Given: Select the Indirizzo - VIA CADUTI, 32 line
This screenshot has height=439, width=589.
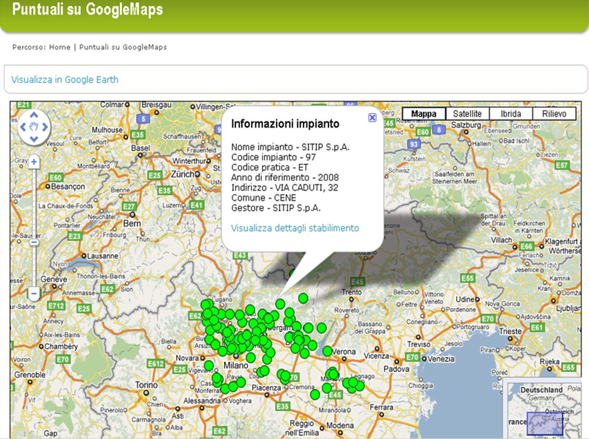Looking at the screenshot, I should [x=284, y=187].
